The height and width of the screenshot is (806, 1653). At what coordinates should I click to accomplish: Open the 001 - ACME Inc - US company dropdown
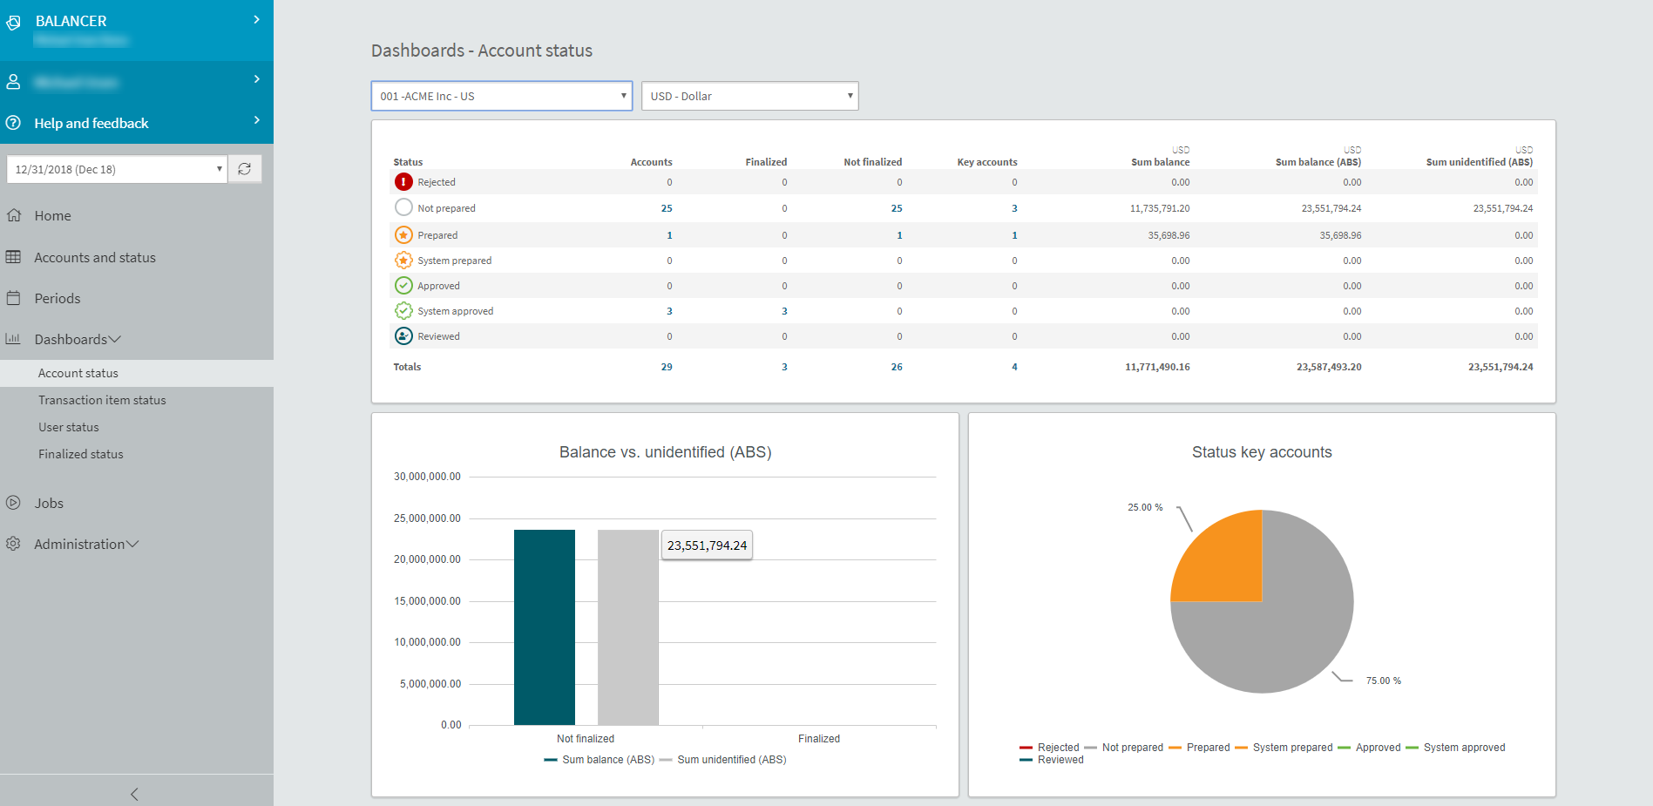(501, 96)
